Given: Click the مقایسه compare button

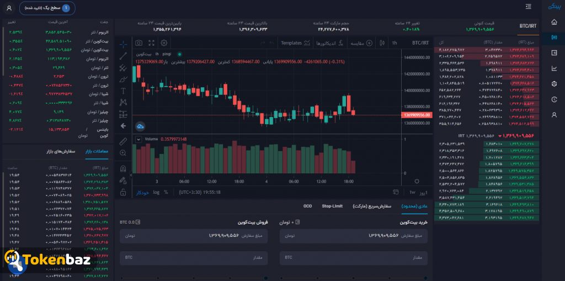Looking at the screenshot, I should pos(361,43).
